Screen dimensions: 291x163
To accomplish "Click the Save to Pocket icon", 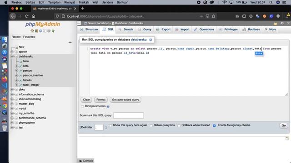I will click(x=207, y=16).
